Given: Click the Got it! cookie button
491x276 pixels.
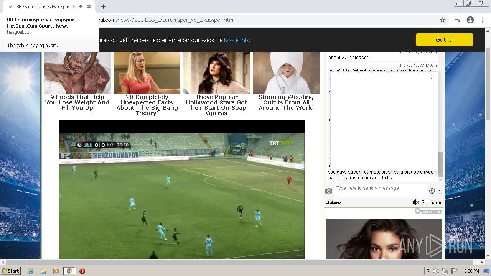Looking at the screenshot, I should pyautogui.click(x=444, y=40).
